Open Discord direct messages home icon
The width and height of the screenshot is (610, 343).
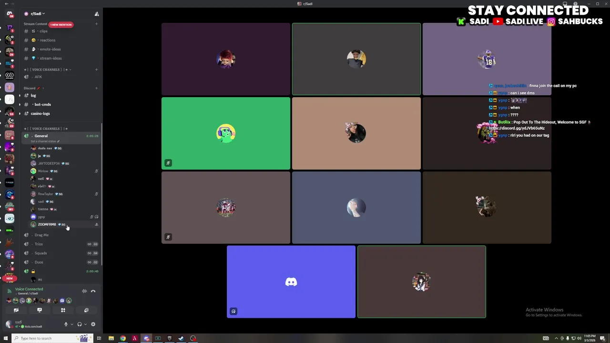pos(10,14)
